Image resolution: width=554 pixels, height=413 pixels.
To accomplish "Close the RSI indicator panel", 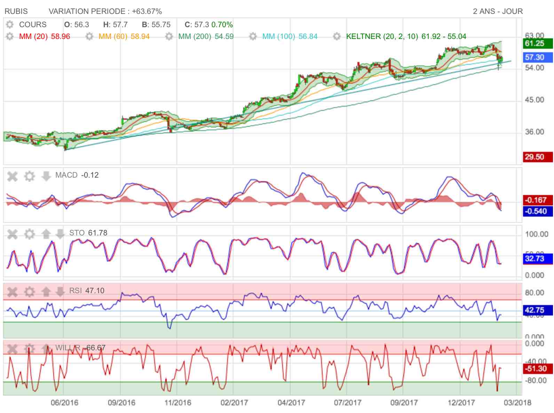I will [x=13, y=291].
